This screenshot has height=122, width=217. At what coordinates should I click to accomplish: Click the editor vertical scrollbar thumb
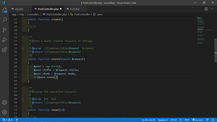(x=216, y=50)
